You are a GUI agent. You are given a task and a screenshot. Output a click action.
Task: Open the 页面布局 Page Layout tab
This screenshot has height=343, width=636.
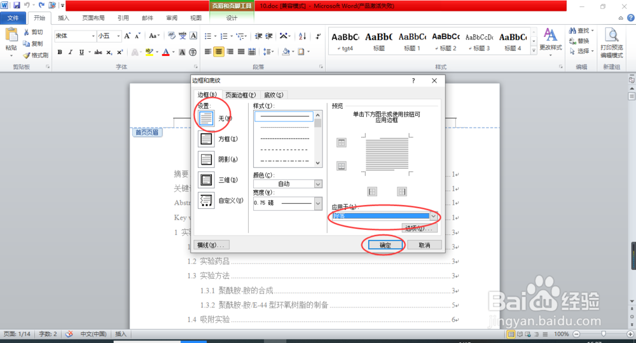click(x=93, y=18)
